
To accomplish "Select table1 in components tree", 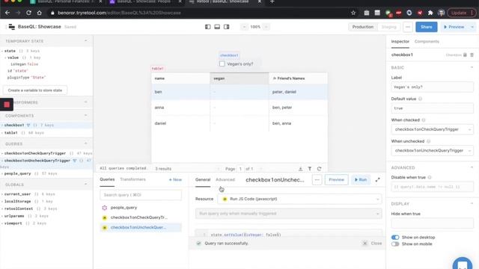I will tap(11, 133).
